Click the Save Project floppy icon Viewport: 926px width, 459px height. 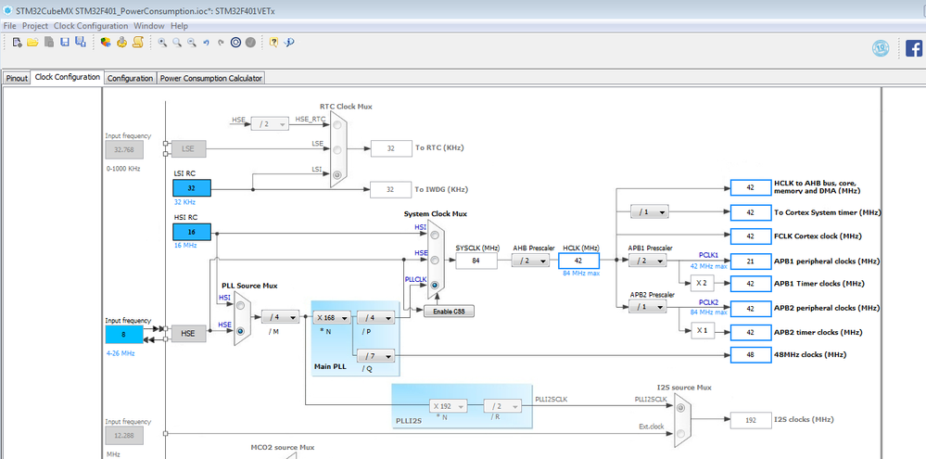(65, 43)
